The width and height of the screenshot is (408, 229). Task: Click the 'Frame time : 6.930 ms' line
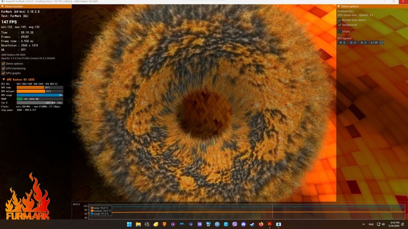[x=17, y=41]
